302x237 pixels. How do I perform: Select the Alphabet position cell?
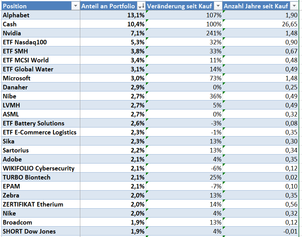(x=40, y=15)
